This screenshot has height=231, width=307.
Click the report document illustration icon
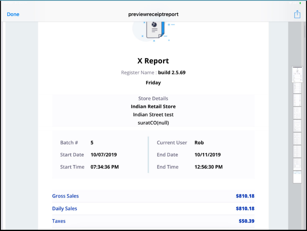(154, 30)
